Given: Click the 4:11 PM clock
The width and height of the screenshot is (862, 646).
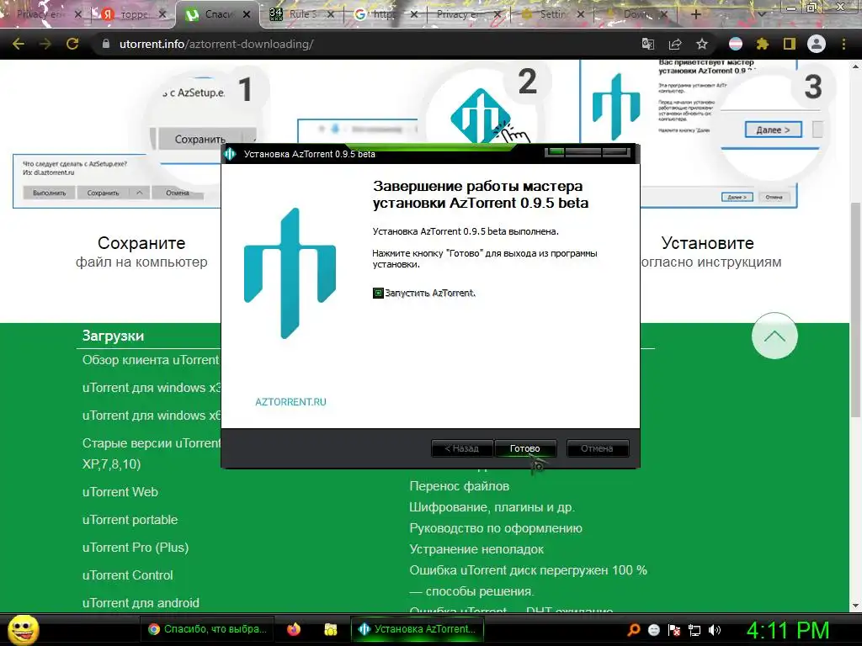Looking at the screenshot, I should (788, 630).
